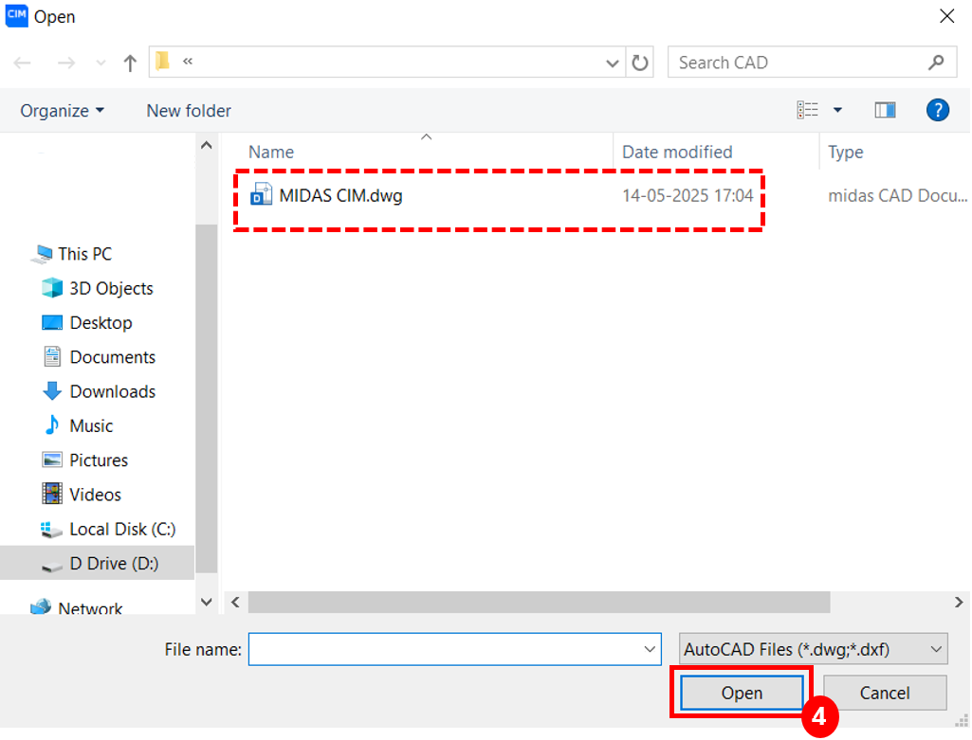Refresh the current folder listing
Image resolution: width=972 pixels, height=740 pixels.
tap(640, 63)
